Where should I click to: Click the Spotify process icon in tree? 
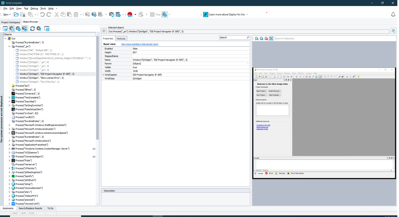(13, 176)
